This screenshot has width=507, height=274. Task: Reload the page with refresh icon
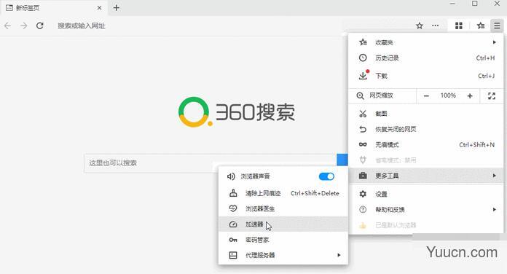(x=40, y=26)
